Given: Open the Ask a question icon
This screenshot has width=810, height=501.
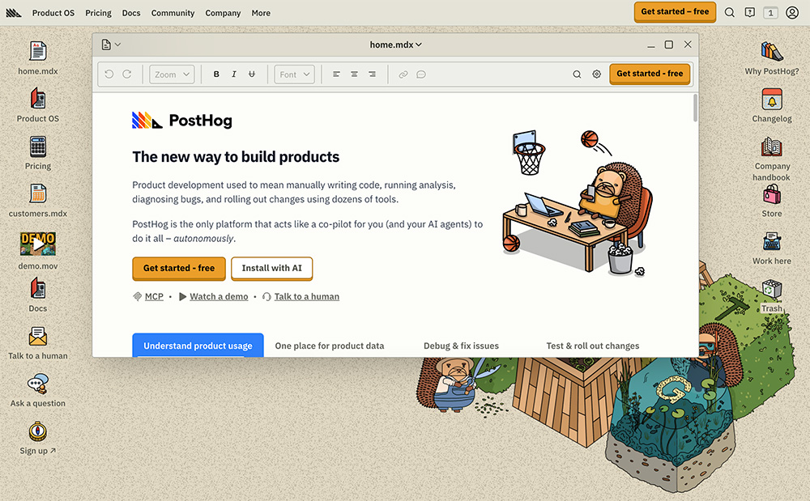Looking at the screenshot, I should [38, 384].
